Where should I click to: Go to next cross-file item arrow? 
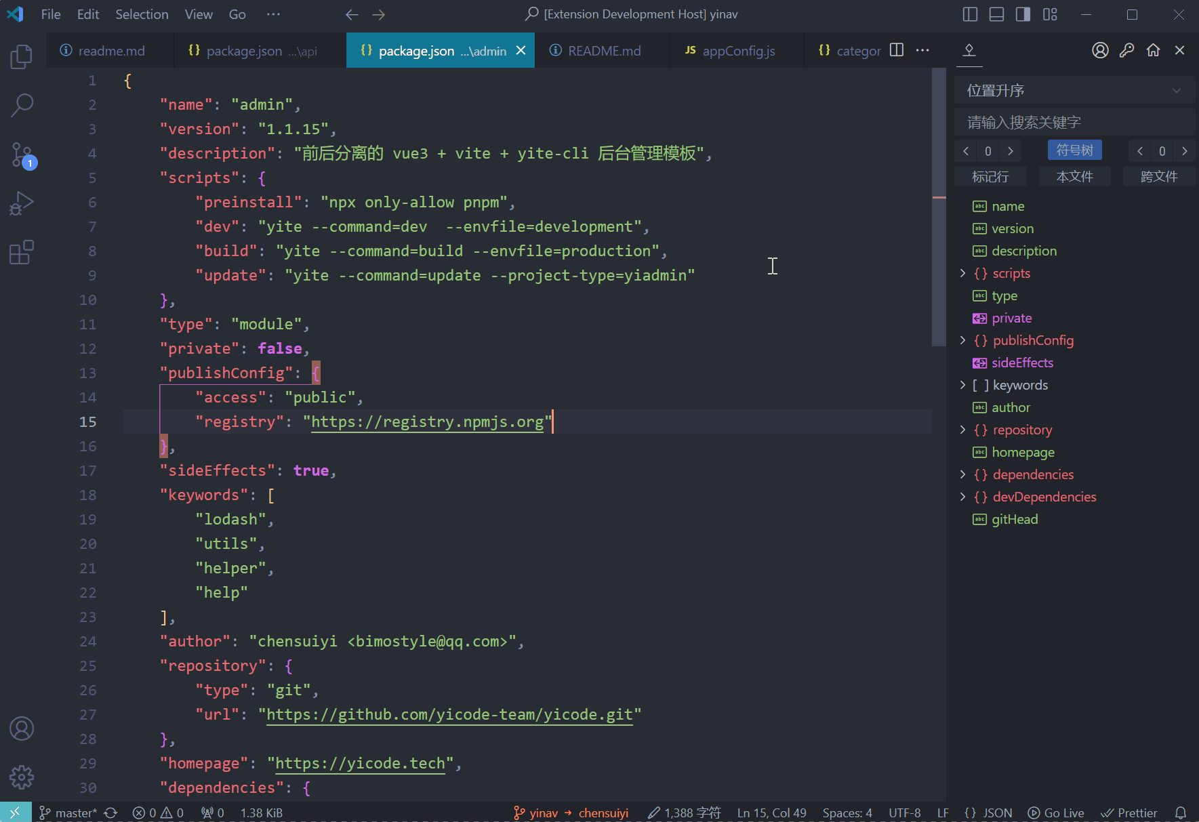[x=1185, y=150]
